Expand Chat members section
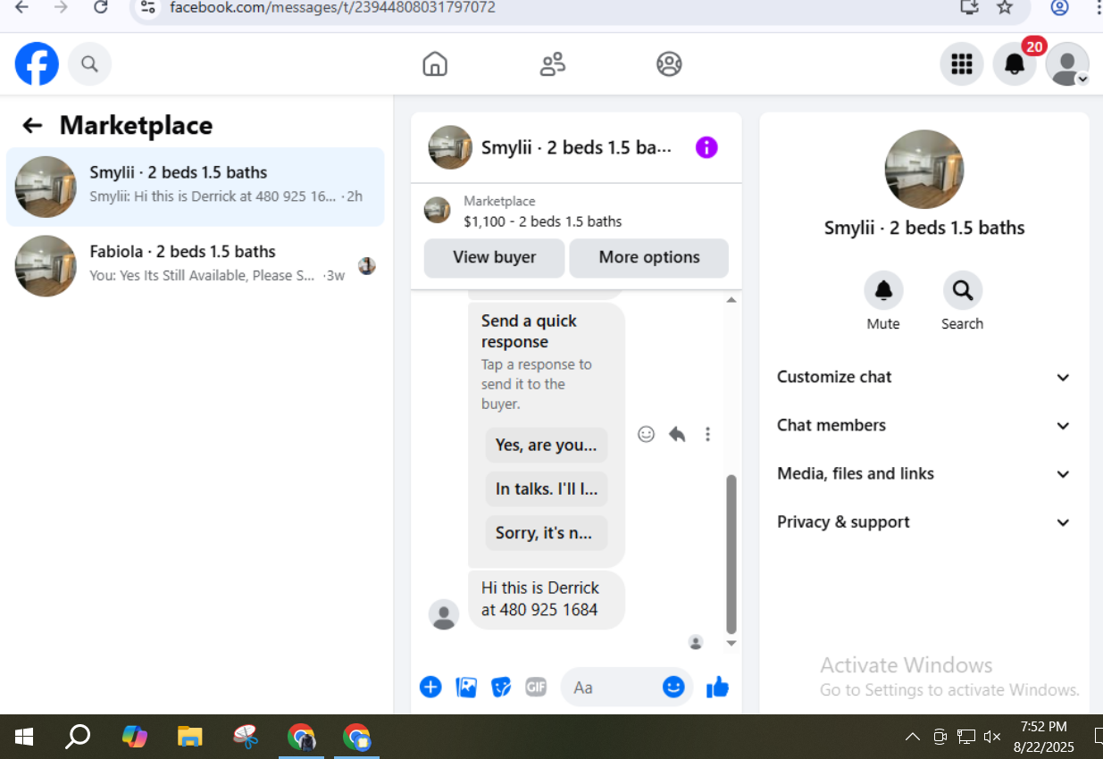Image resolution: width=1103 pixels, height=759 pixels. coord(924,425)
